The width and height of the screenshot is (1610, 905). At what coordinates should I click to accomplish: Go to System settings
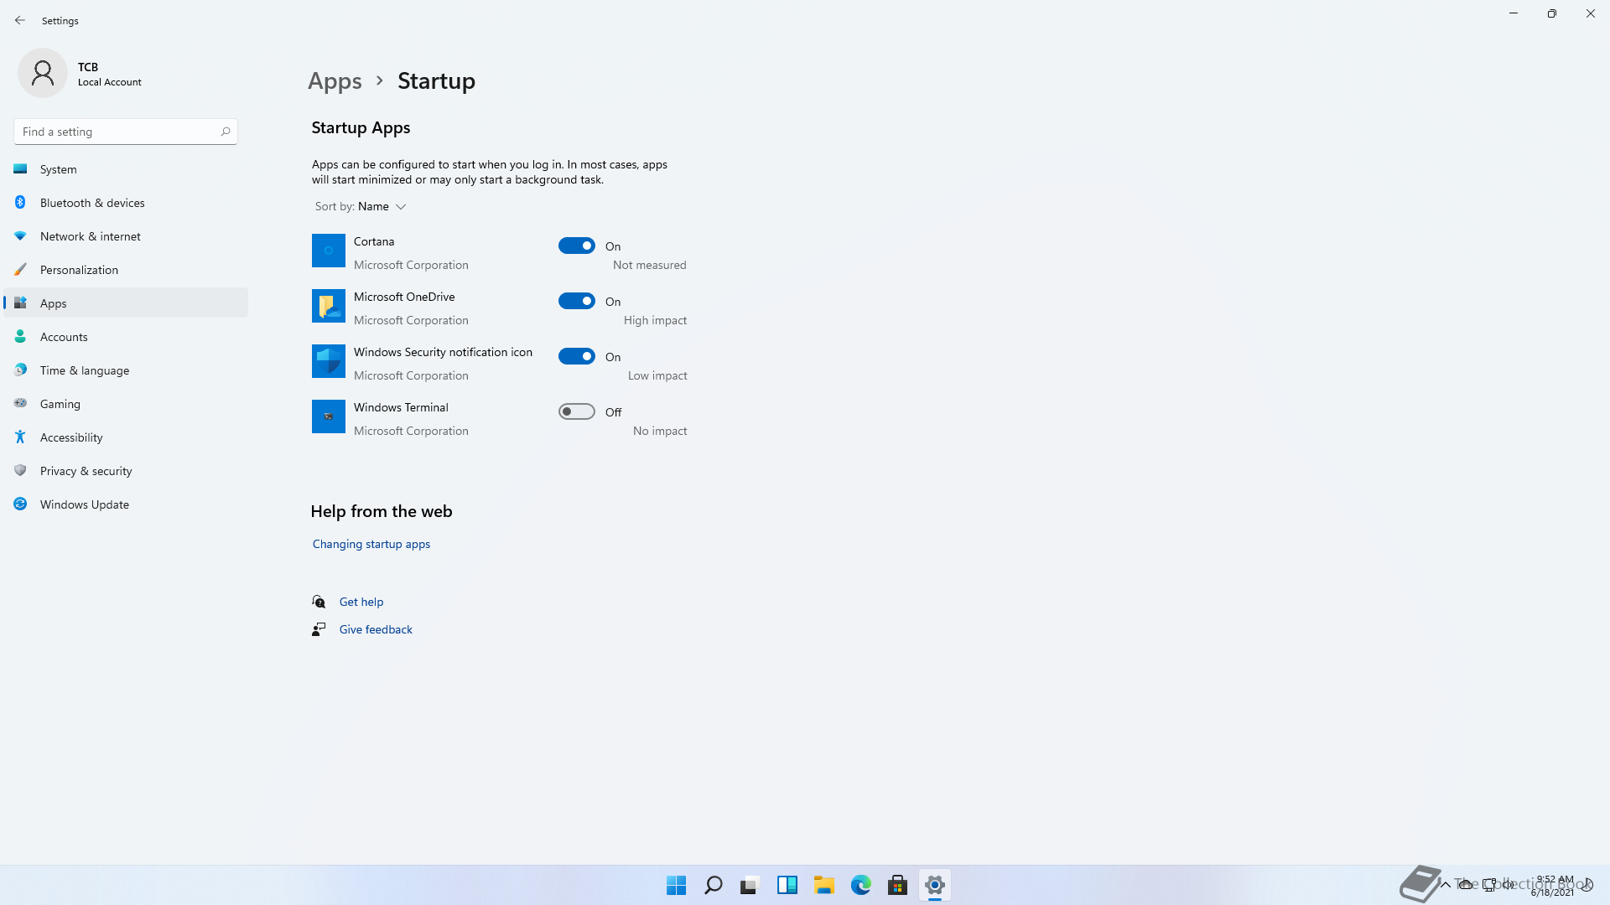click(x=126, y=169)
